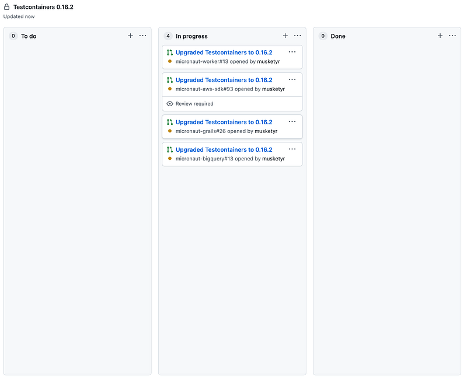
Task: Click the eye icon beside Review required
Action: 170,104
